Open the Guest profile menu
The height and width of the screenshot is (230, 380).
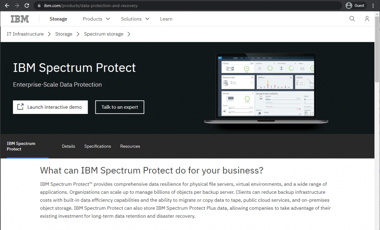pyautogui.click(x=355, y=6)
